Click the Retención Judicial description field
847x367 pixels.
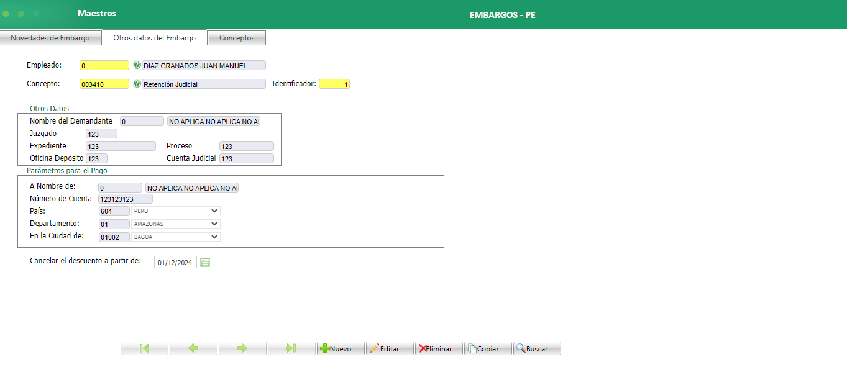(204, 84)
